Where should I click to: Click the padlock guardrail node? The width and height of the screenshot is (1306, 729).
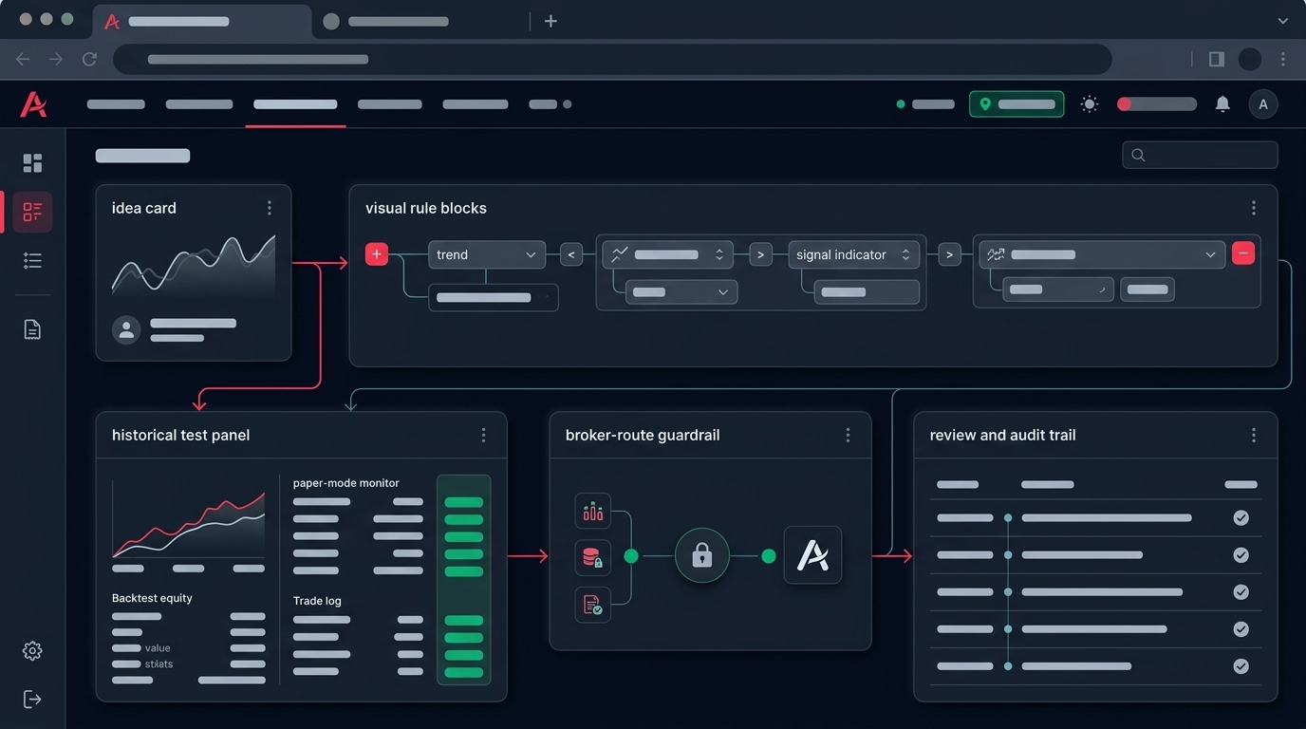pos(702,555)
